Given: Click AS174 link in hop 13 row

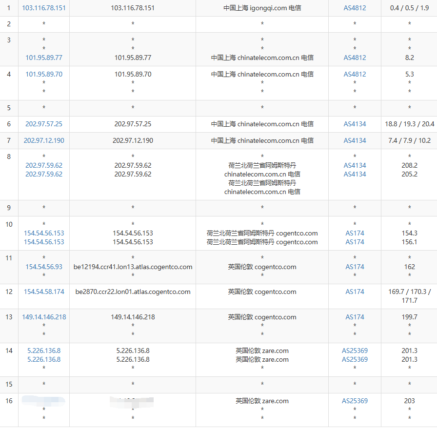Looking at the screenshot, I should tap(355, 317).
